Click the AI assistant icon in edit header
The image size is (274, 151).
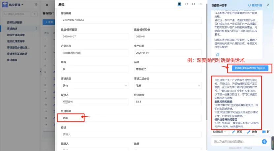coord(179,4)
